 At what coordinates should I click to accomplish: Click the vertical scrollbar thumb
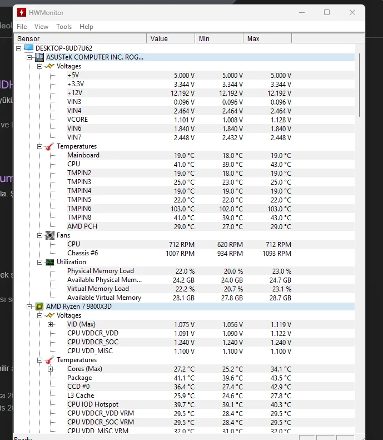360,85
